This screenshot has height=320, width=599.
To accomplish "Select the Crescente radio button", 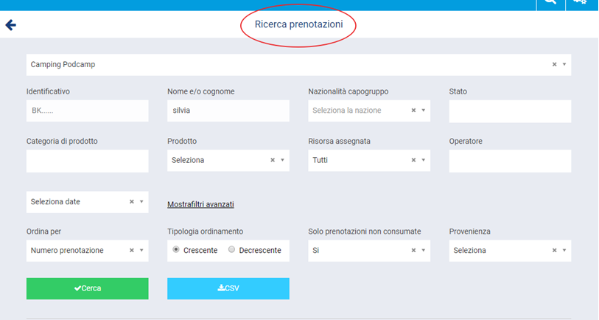I will coord(175,250).
